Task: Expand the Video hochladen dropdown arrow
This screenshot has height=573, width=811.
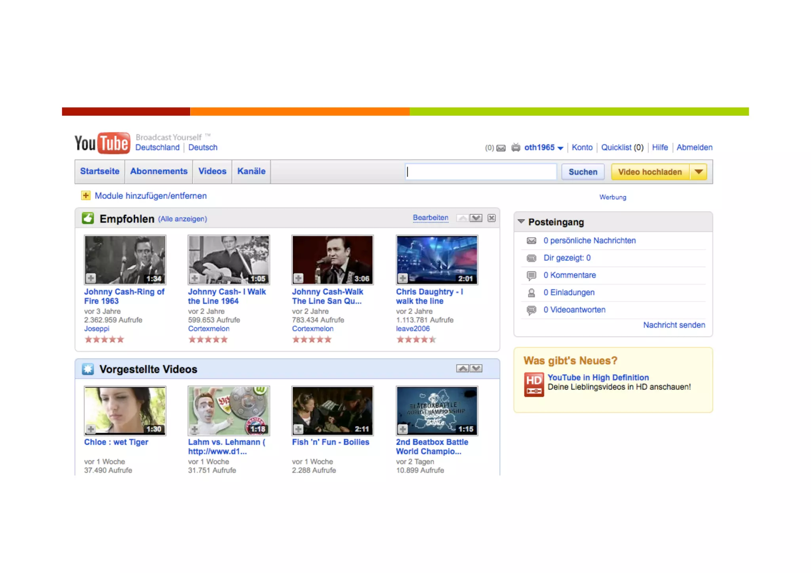Action: (x=699, y=172)
